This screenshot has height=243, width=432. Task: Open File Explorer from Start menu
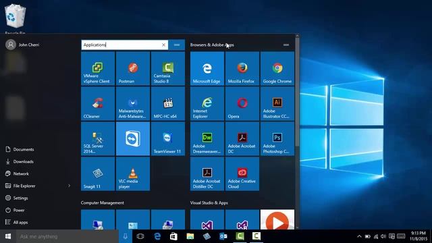pyautogui.click(x=20, y=186)
